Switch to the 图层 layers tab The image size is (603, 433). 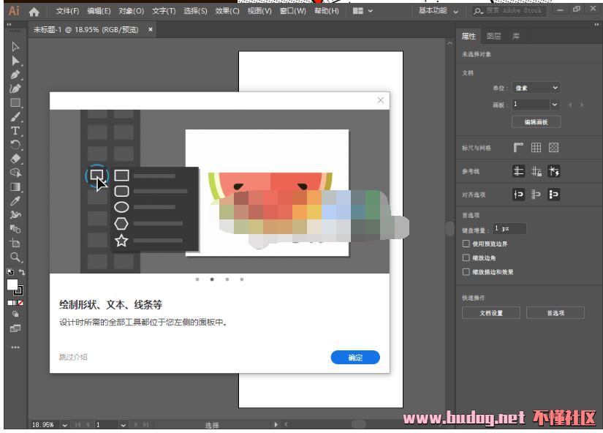click(x=494, y=37)
